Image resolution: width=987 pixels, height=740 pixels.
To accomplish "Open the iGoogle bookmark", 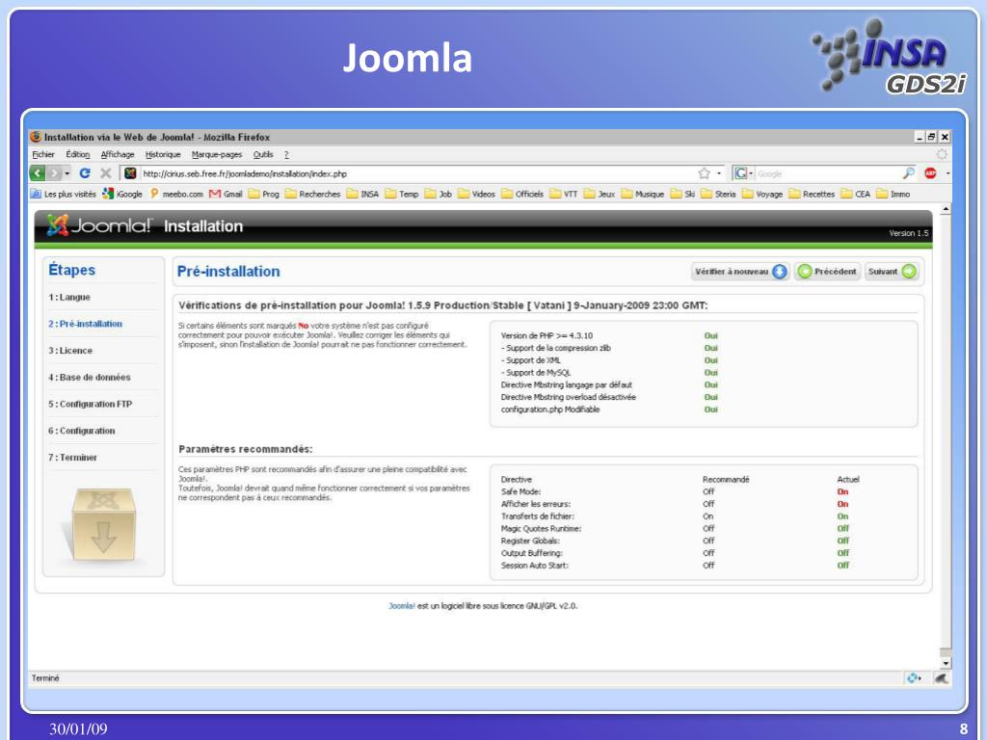I will point(122,194).
